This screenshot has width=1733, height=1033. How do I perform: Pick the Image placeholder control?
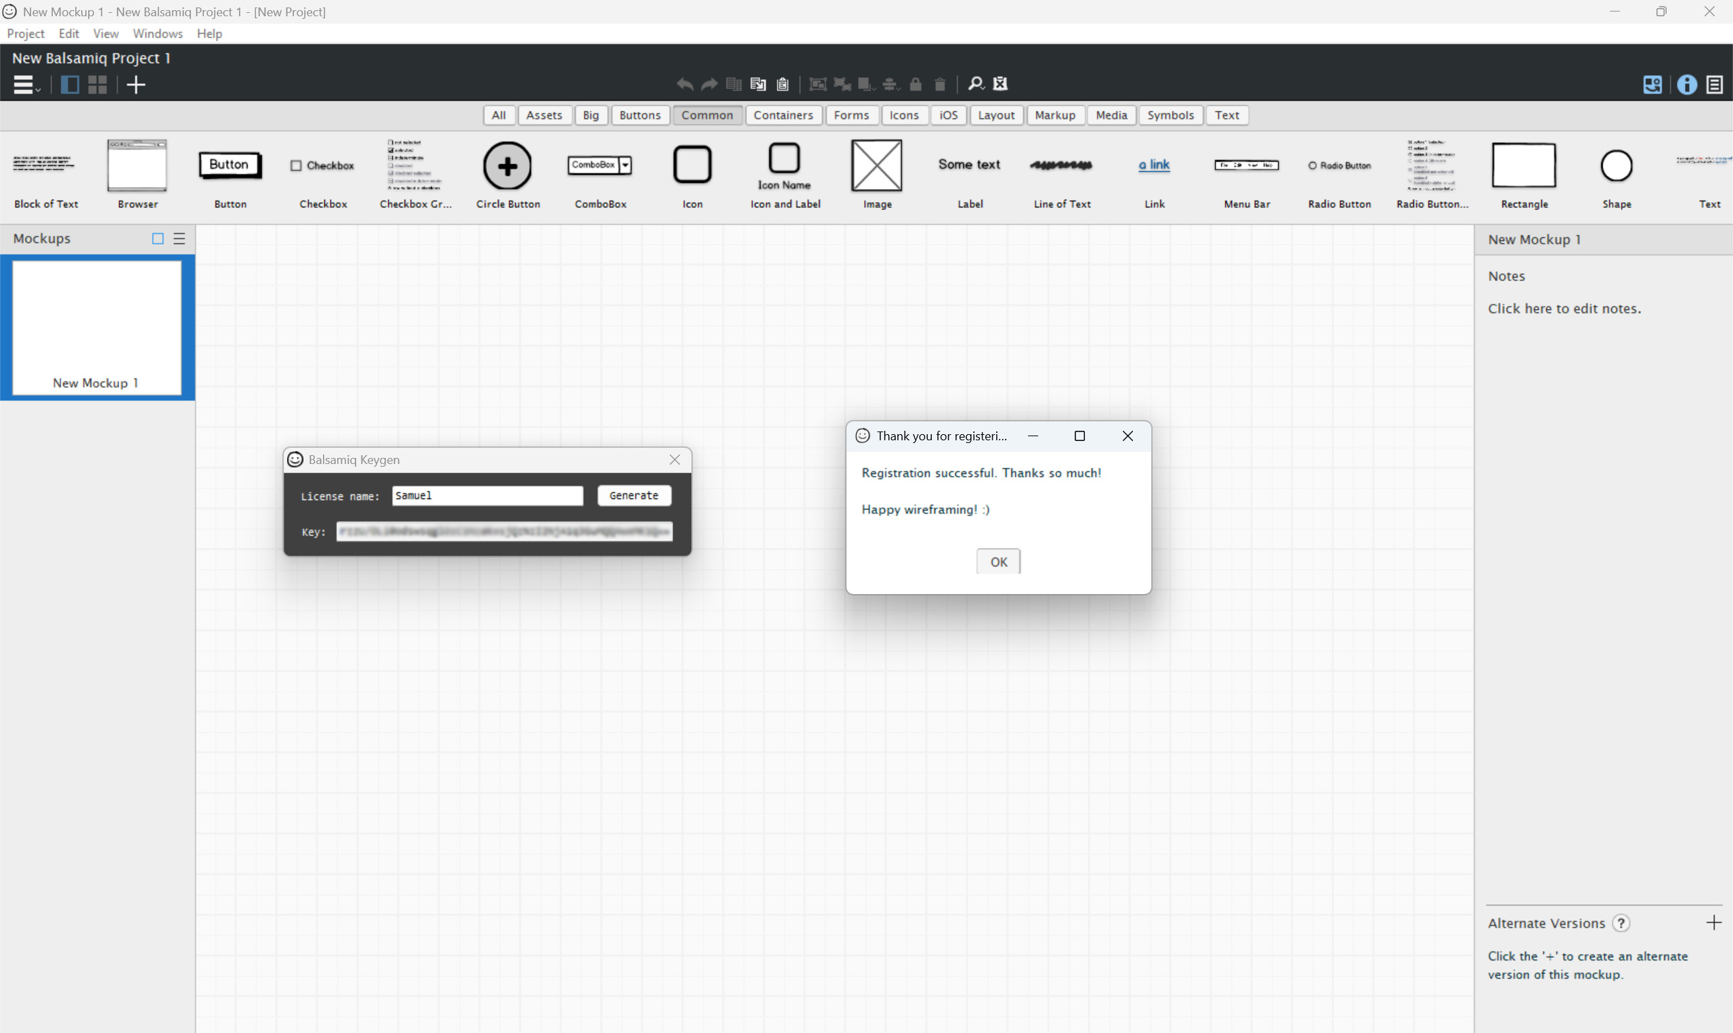coord(877,174)
